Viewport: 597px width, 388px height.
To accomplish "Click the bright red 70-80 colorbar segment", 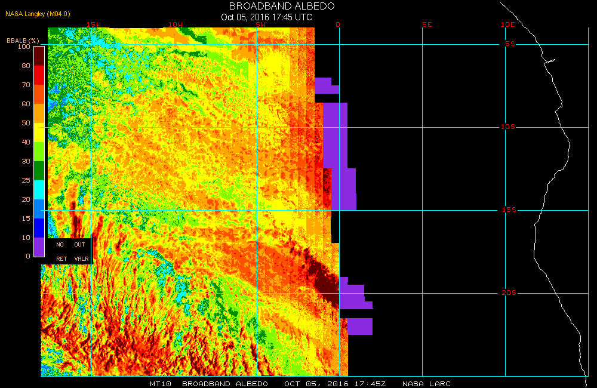I will pyautogui.click(x=39, y=75).
